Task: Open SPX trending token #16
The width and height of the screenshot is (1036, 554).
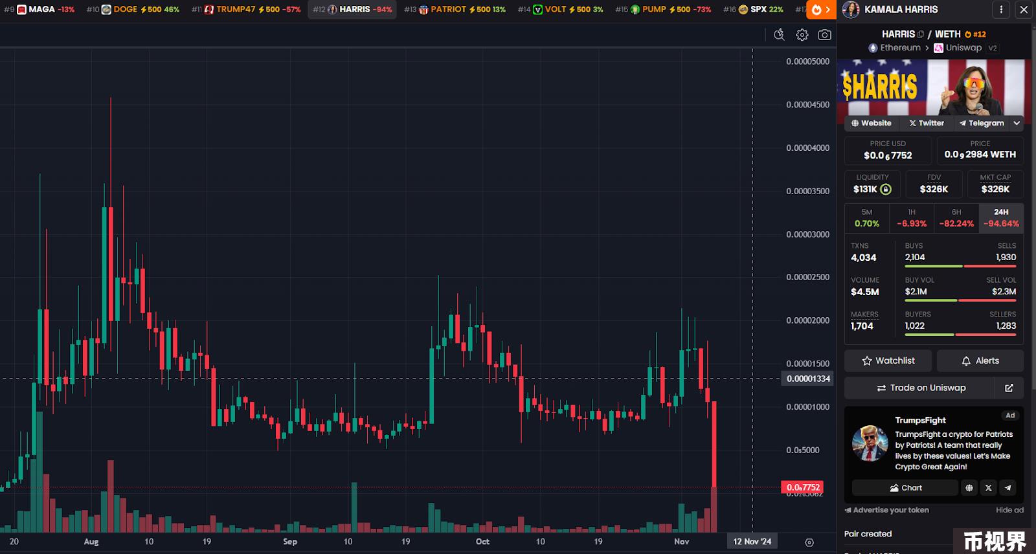Action: (x=753, y=10)
